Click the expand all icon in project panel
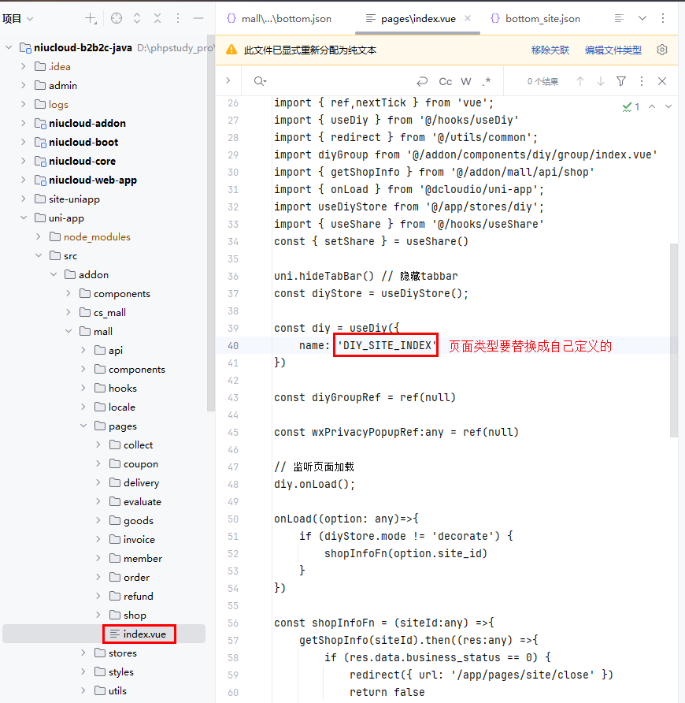This screenshot has width=685, height=703. pos(137,18)
